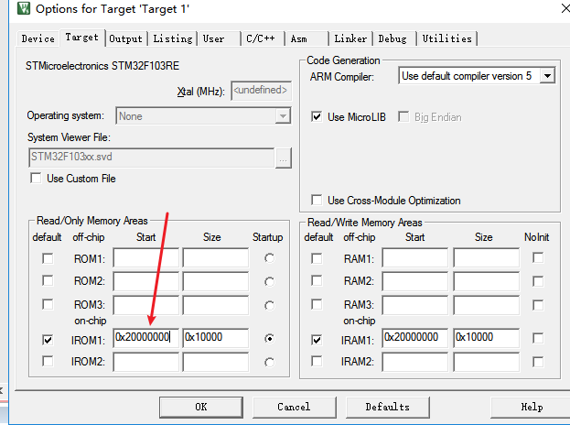570x425 pixels.
Task: Select the IROM2 Startup radio button
Action: click(269, 363)
